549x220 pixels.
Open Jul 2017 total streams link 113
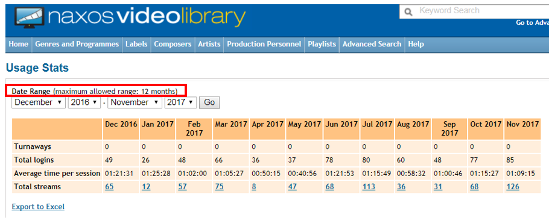369,187
